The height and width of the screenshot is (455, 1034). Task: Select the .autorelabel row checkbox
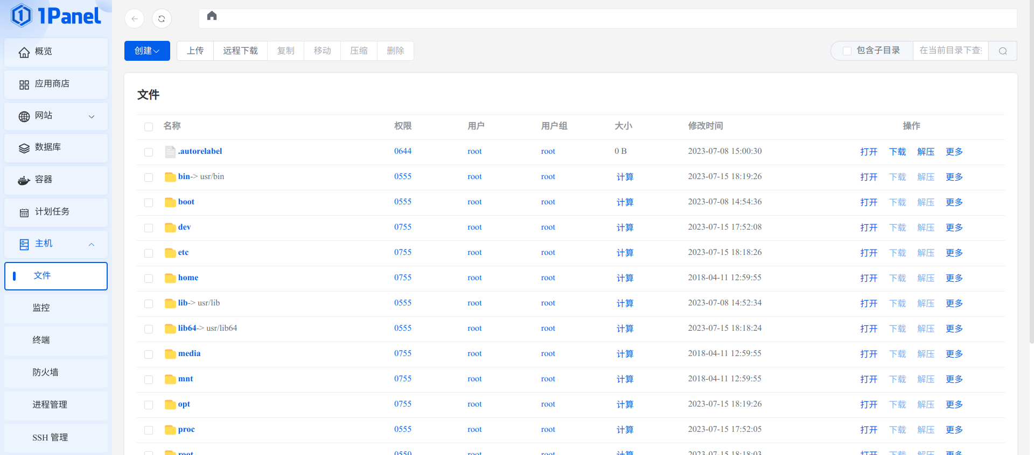[149, 152]
